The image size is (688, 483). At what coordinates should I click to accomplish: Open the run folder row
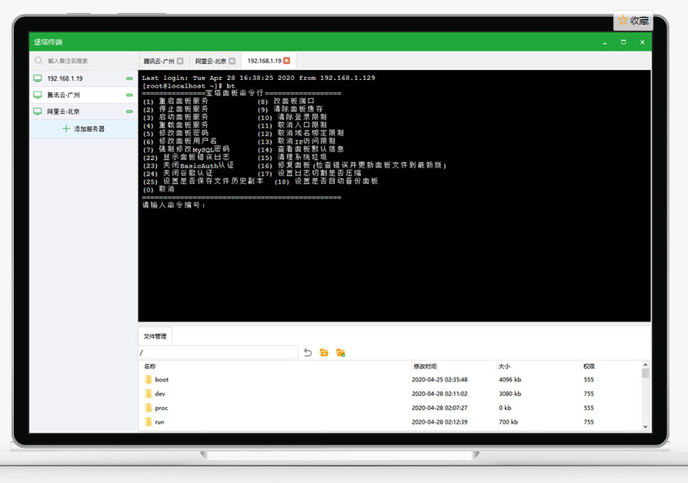[389, 421]
